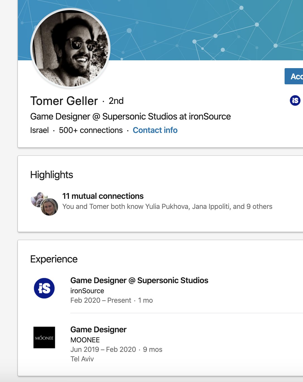The image size is (303, 382).
Task: Open the 11 mutual connections heading
Action: pyautogui.click(x=103, y=196)
